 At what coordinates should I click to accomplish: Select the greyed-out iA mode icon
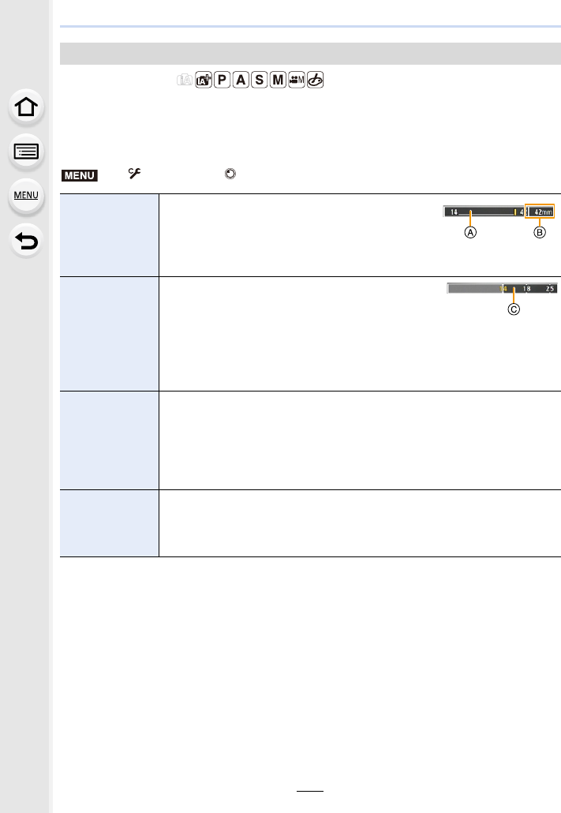[185, 80]
